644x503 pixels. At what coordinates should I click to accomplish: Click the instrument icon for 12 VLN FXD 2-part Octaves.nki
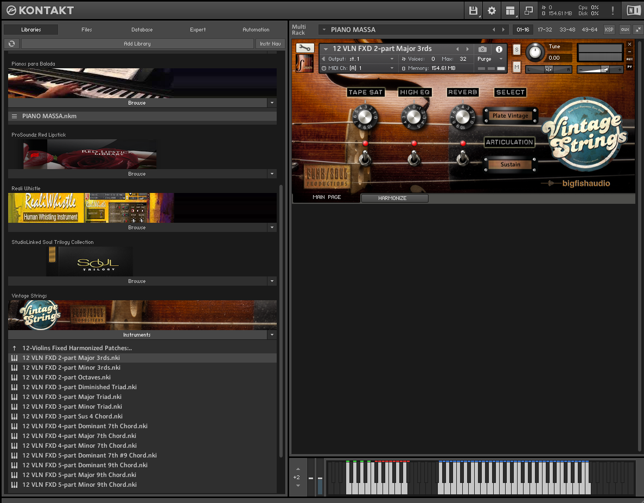(x=14, y=377)
